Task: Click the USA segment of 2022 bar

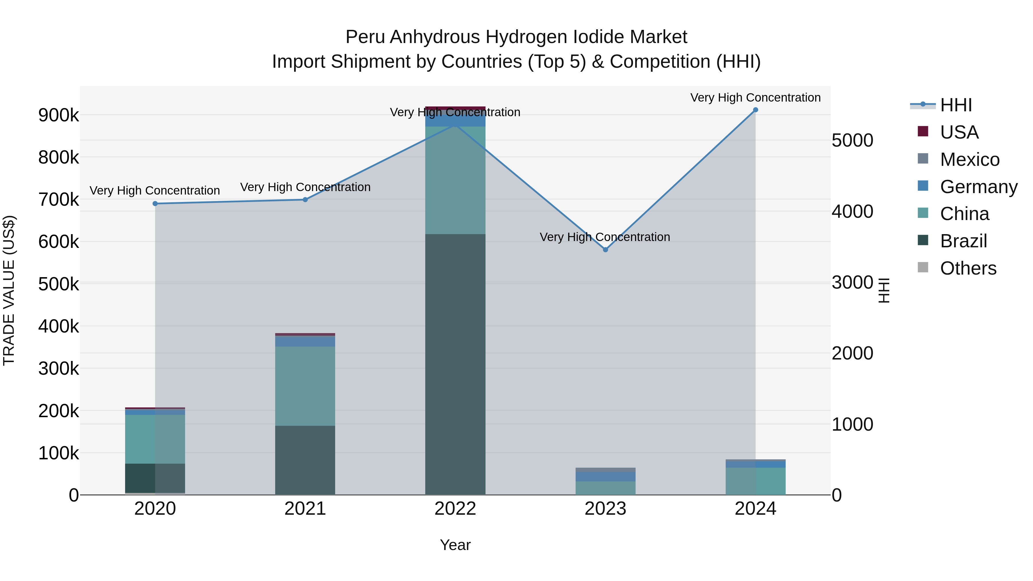Action: 455,108
